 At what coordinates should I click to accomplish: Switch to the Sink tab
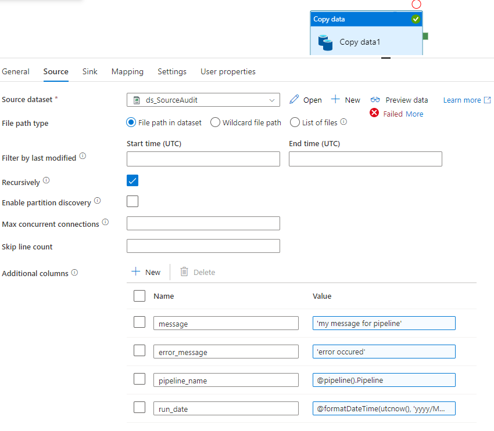(x=90, y=71)
